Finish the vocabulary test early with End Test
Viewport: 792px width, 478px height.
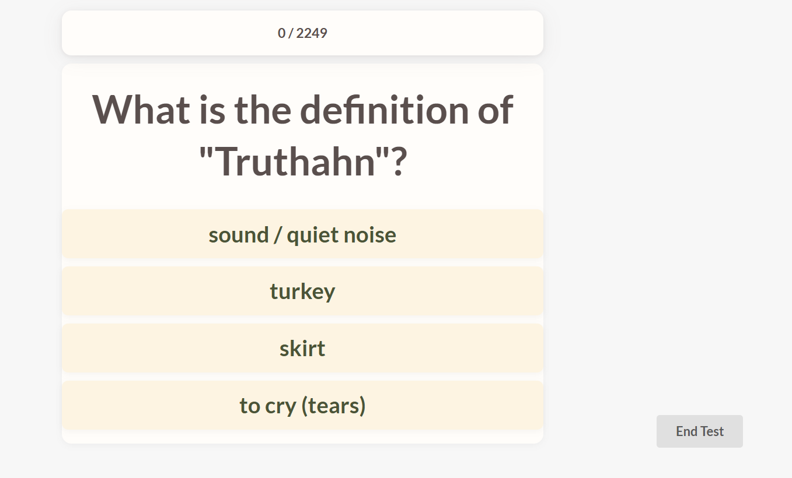coord(699,431)
